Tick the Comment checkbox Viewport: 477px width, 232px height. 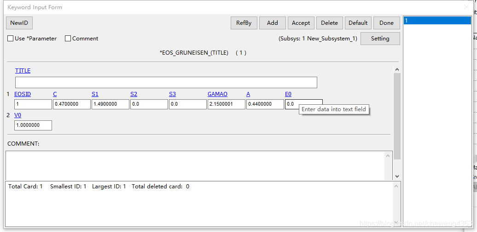68,39
